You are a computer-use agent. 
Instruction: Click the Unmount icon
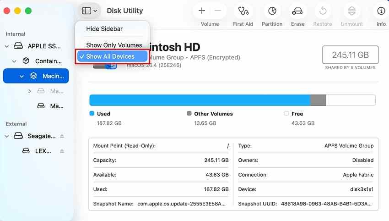pyautogui.click(x=352, y=11)
